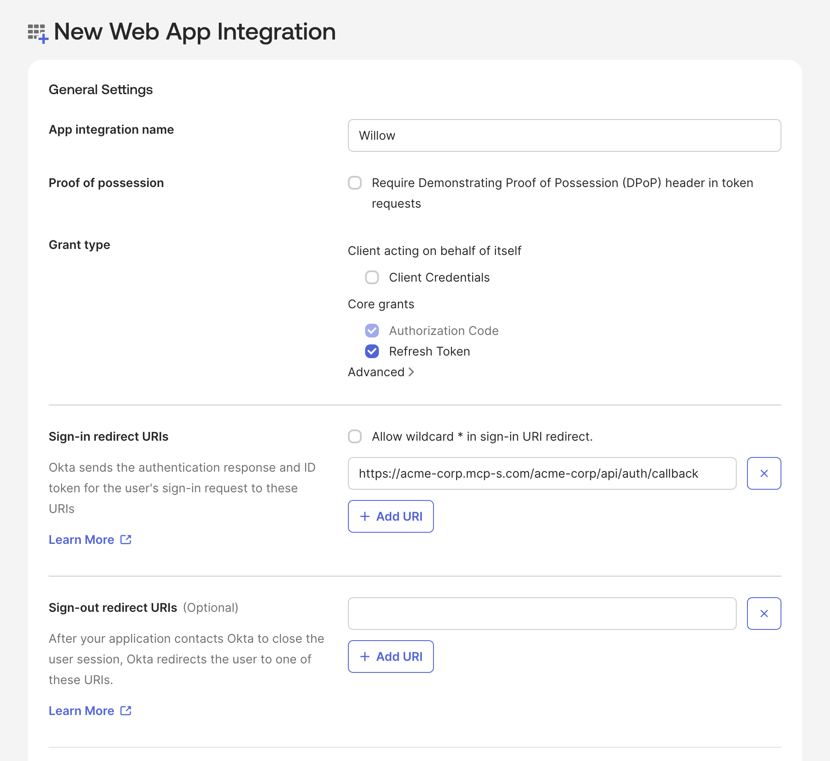The height and width of the screenshot is (761, 830).
Task: Click the sign-in redirect URI field
Action: (542, 473)
